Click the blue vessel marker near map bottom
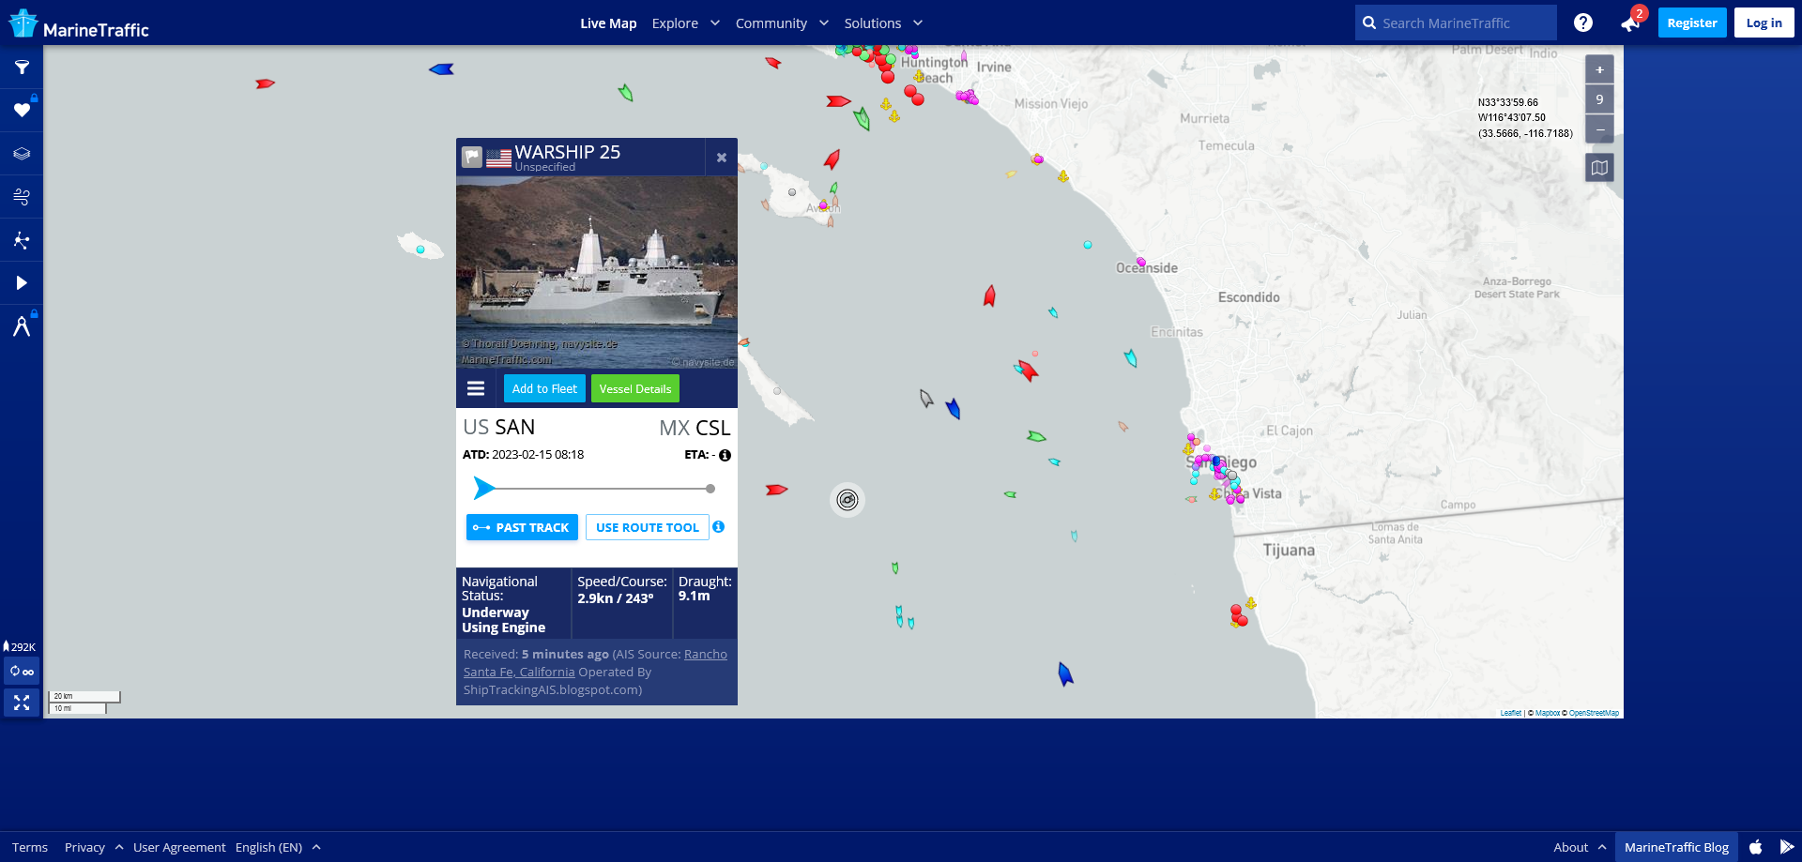1802x862 pixels. [1065, 673]
